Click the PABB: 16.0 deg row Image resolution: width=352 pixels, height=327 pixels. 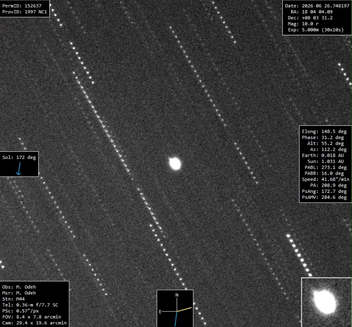point(324,173)
